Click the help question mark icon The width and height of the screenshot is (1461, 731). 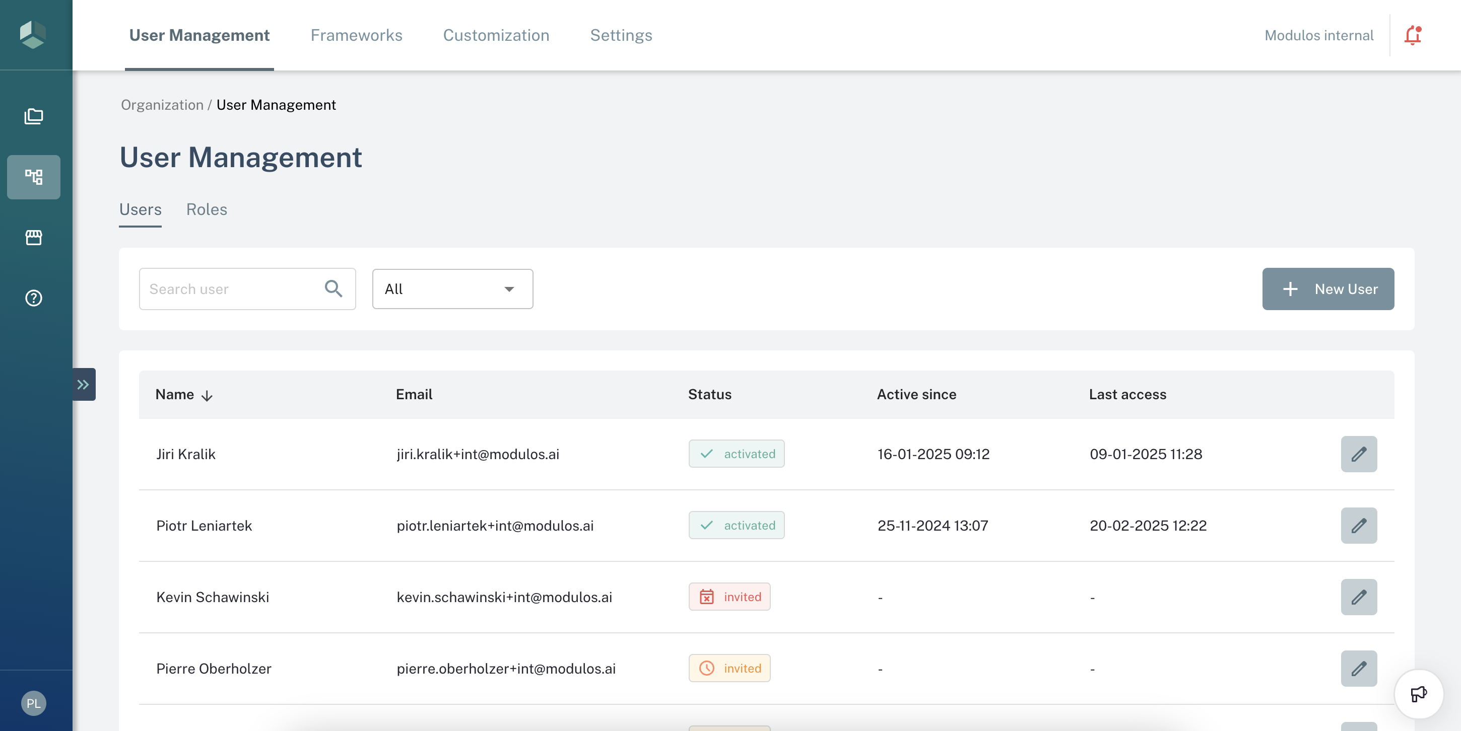33,299
